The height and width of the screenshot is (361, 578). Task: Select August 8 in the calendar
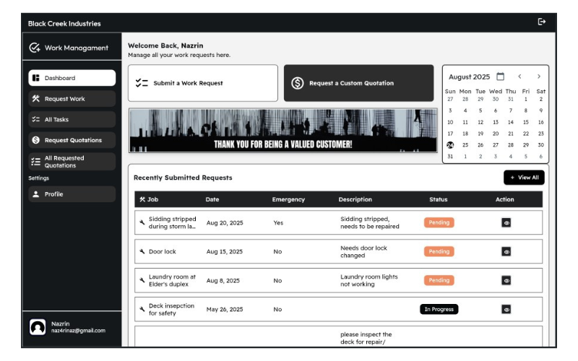526,110
